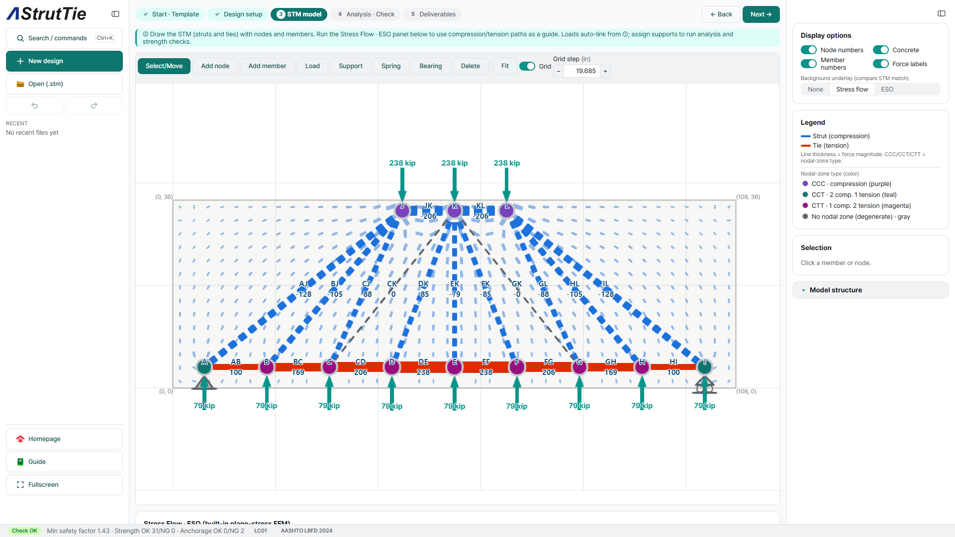
Task: Select node J on the STM canvas
Action: [x=402, y=210]
